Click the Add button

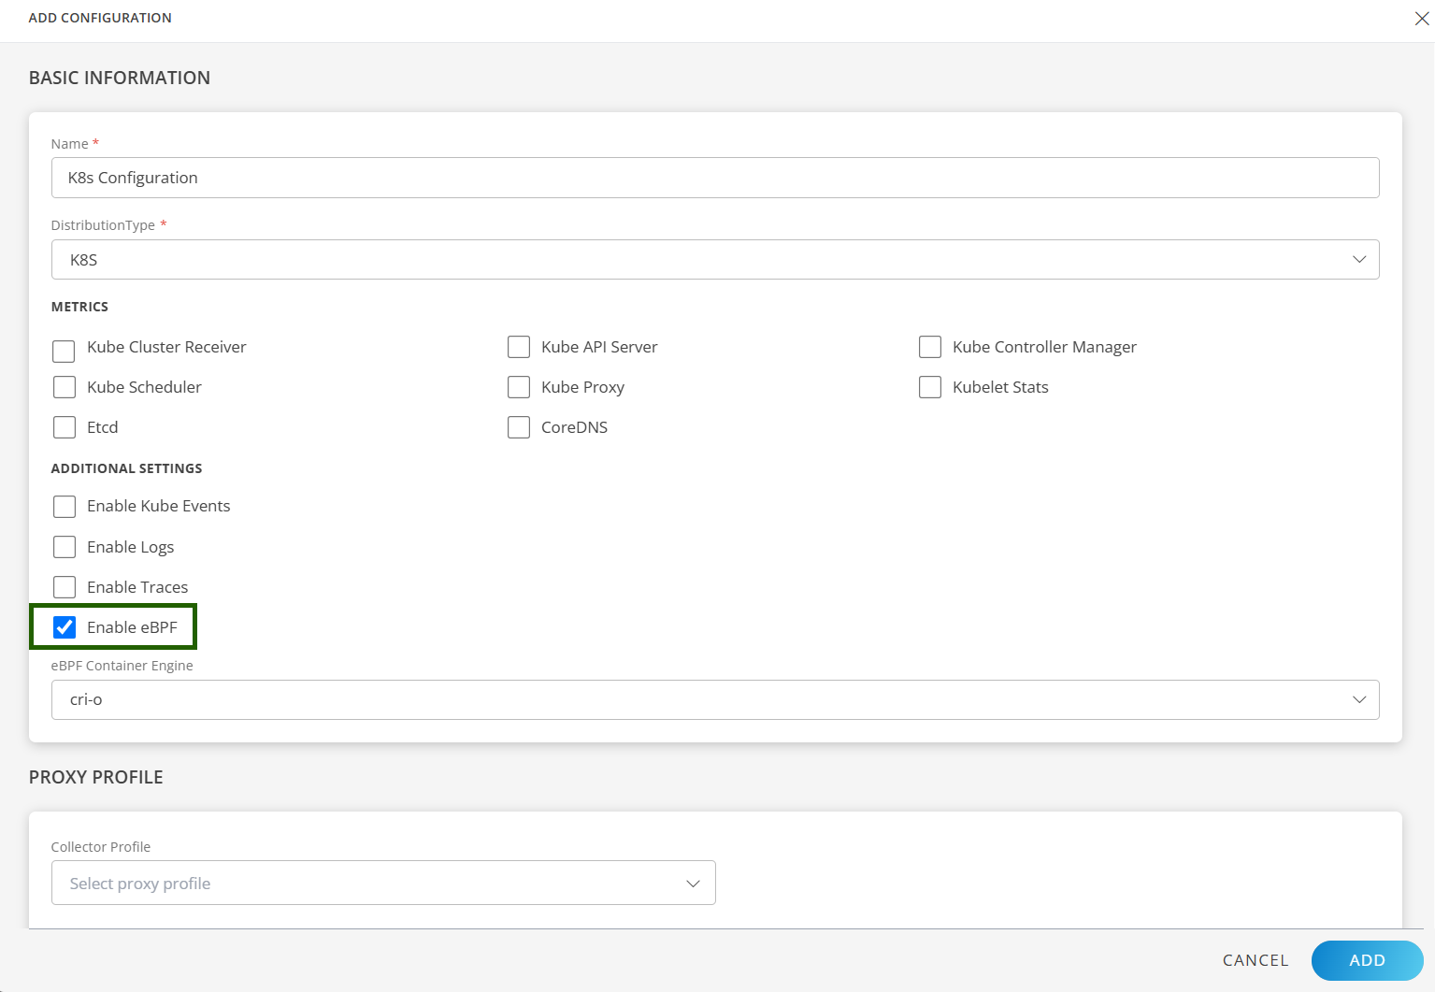coord(1366,960)
